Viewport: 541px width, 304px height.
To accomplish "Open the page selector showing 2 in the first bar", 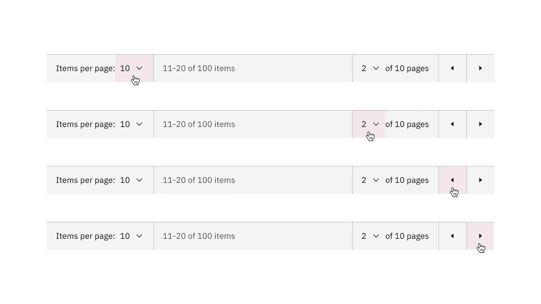I will (x=370, y=68).
